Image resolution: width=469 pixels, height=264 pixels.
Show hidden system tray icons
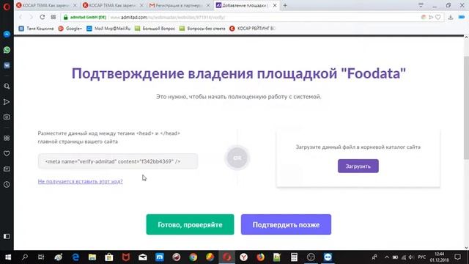click(x=387, y=257)
